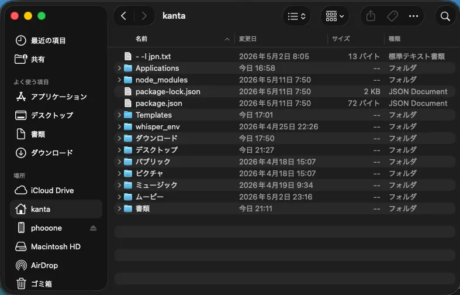460x295 pixels.
Task: Select the node_modules folder icon
Action: [x=128, y=80]
